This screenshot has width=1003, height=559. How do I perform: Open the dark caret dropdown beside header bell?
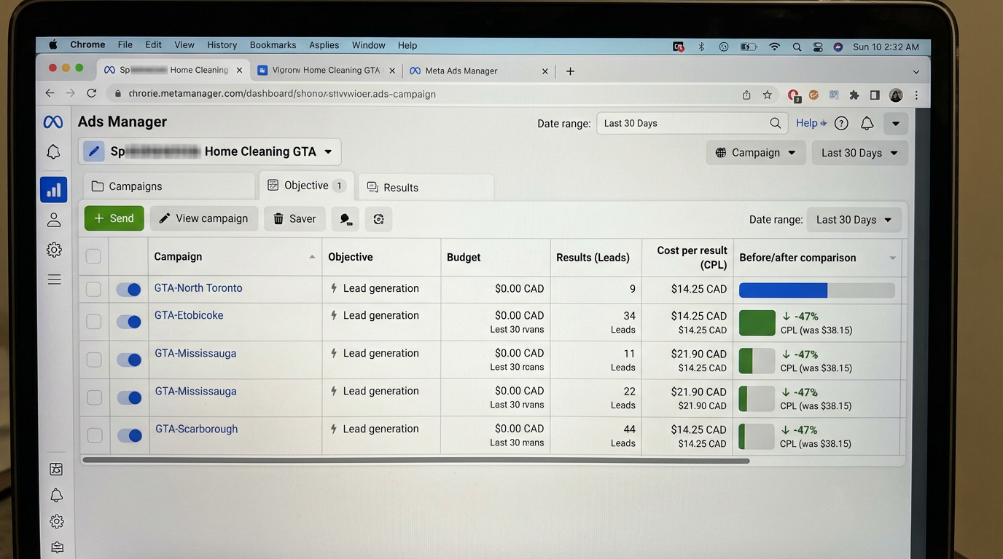895,123
